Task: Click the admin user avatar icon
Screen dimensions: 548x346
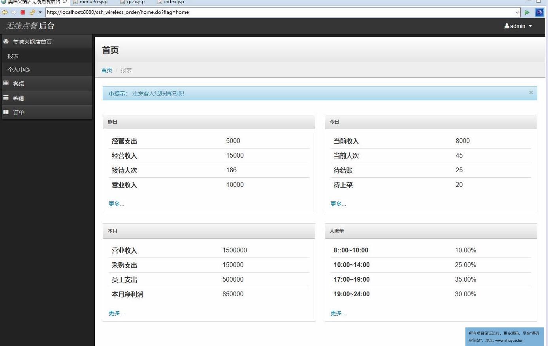Action: click(x=507, y=26)
